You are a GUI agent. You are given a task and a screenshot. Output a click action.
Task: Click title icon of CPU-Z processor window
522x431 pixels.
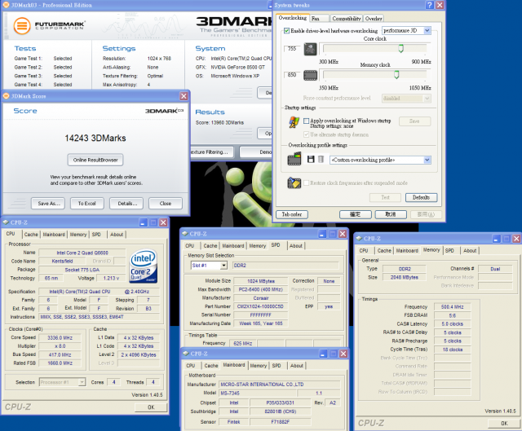click(x=6, y=222)
